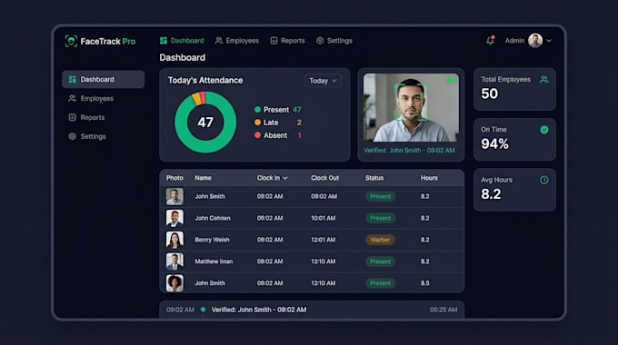Click the sidebar Reports icon

[x=72, y=117]
